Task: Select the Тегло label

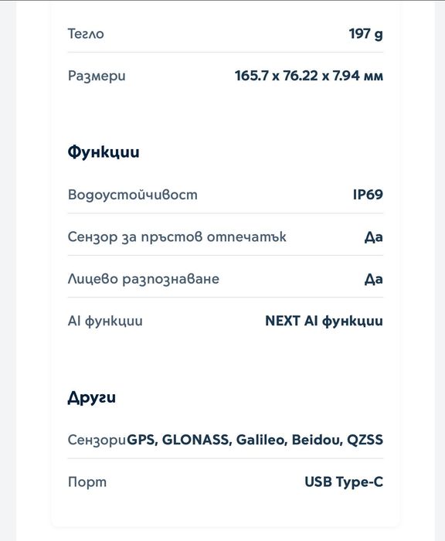Action: click(x=86, y=34)
